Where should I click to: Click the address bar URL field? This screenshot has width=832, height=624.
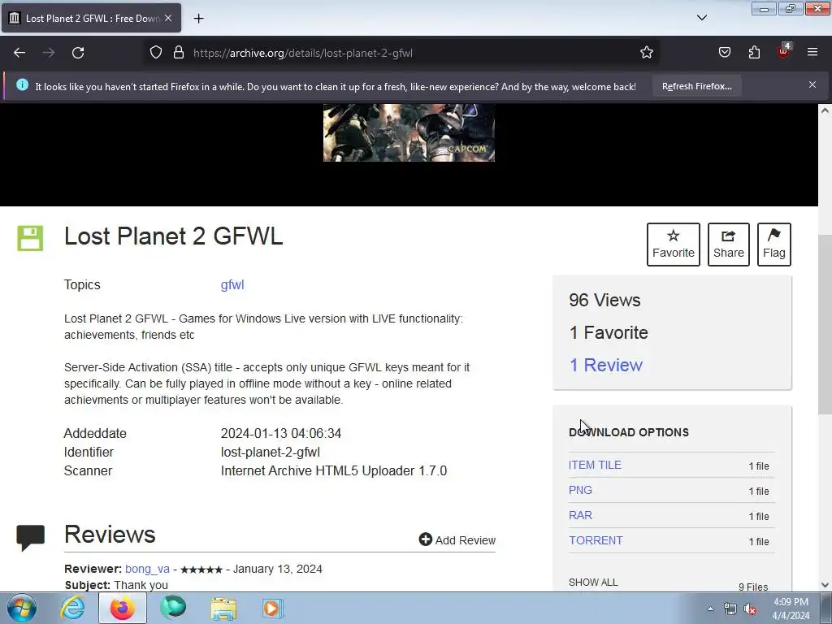(x=403, y=53)
